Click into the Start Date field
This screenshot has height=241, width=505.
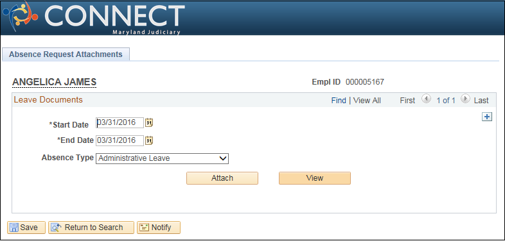[x=120, y=123]
